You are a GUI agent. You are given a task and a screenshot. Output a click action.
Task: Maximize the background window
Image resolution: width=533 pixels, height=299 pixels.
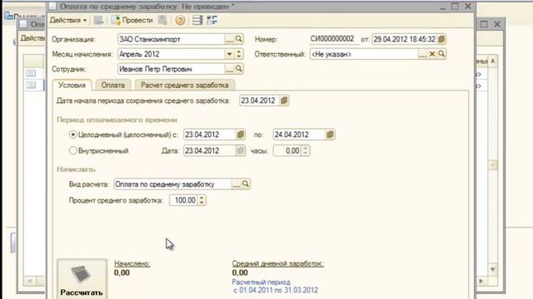coord(484,24)
